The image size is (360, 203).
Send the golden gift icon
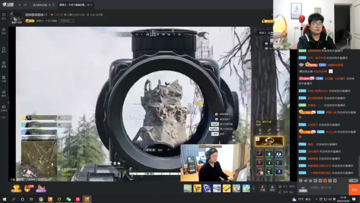[x=197, y=188]
